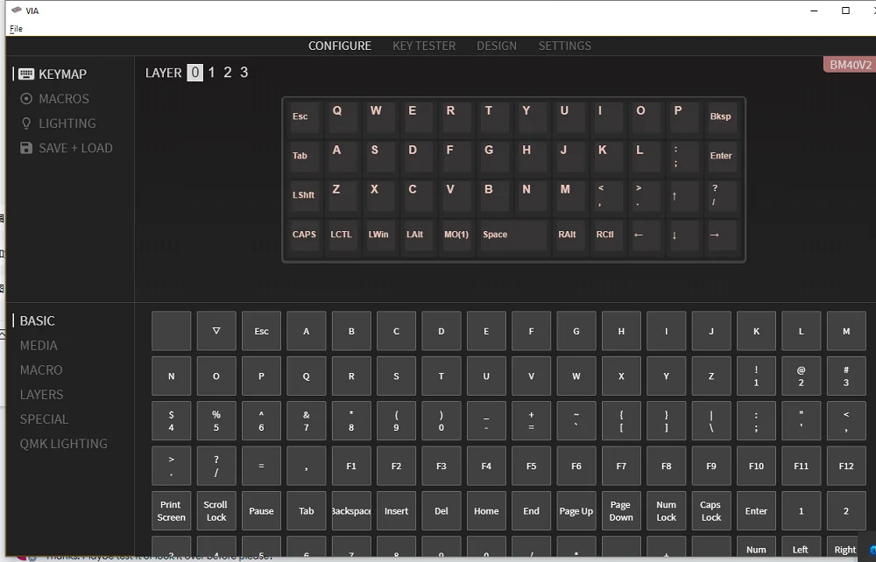Select the left arrow key on keyboard layout
The height and width of the screenshot is (562, 876).
click(645, 235)
